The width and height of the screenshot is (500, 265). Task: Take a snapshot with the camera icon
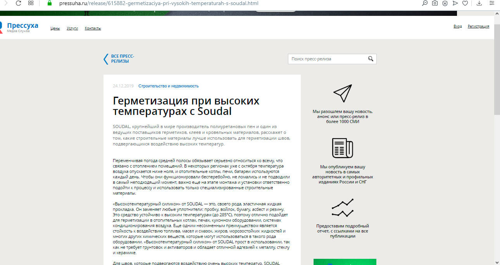435,3
